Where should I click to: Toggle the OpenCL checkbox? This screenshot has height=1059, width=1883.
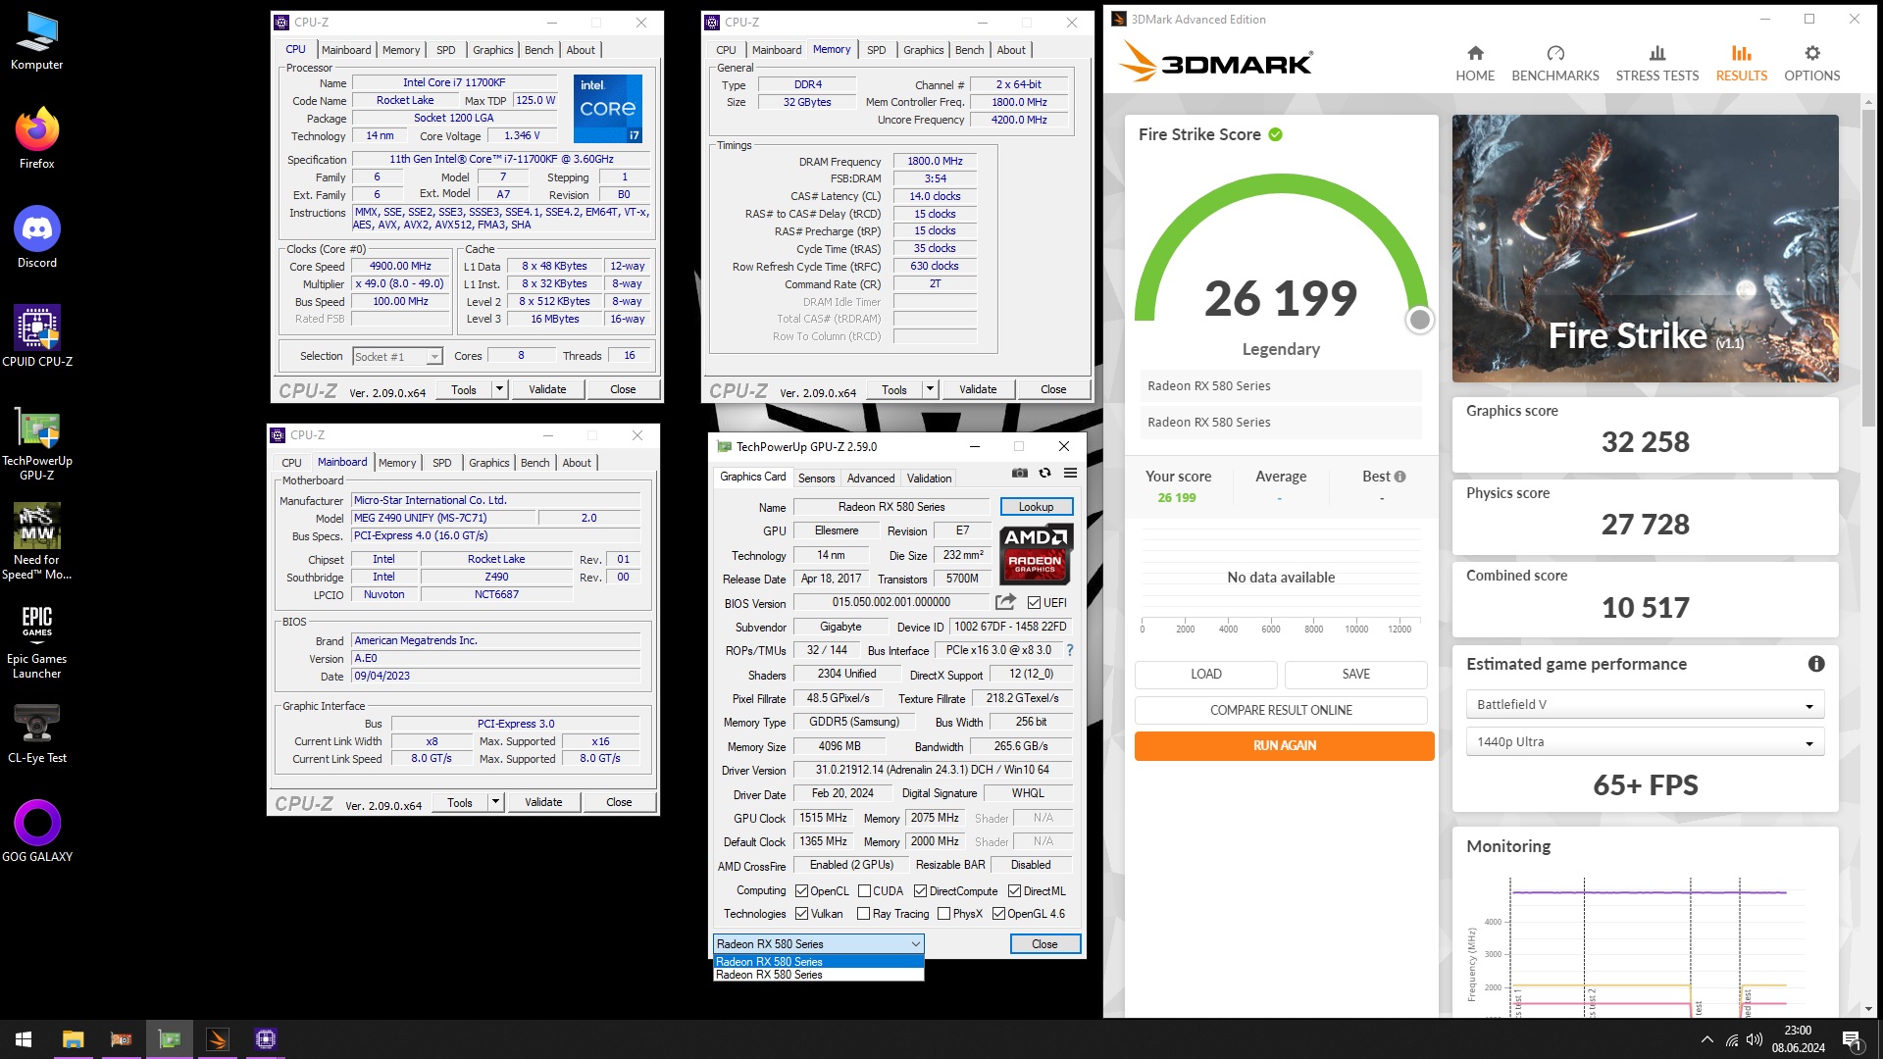click(801, 891)
